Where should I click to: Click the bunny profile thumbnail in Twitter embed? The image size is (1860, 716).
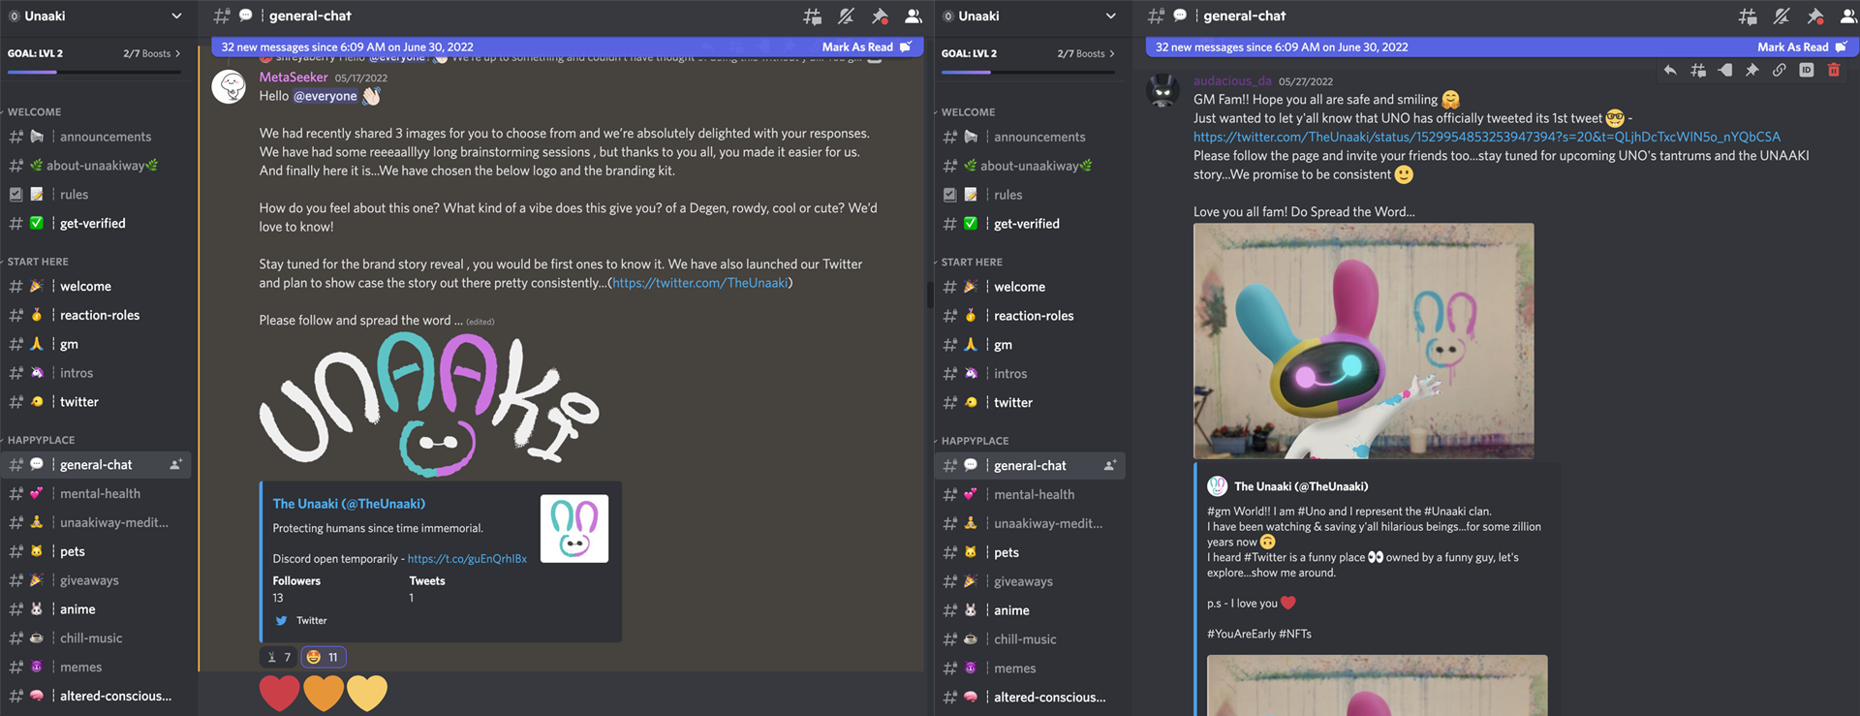[x=574, y=529]
